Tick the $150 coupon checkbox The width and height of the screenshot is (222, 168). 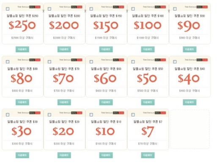coord(91,9)
